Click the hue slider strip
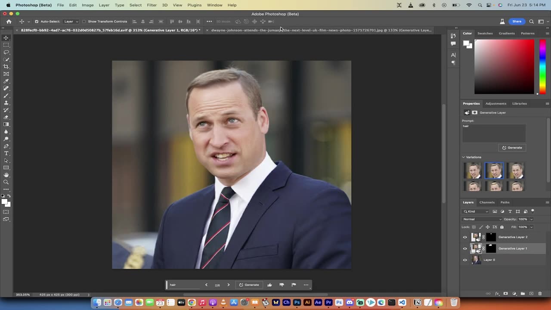 [542, 67]
